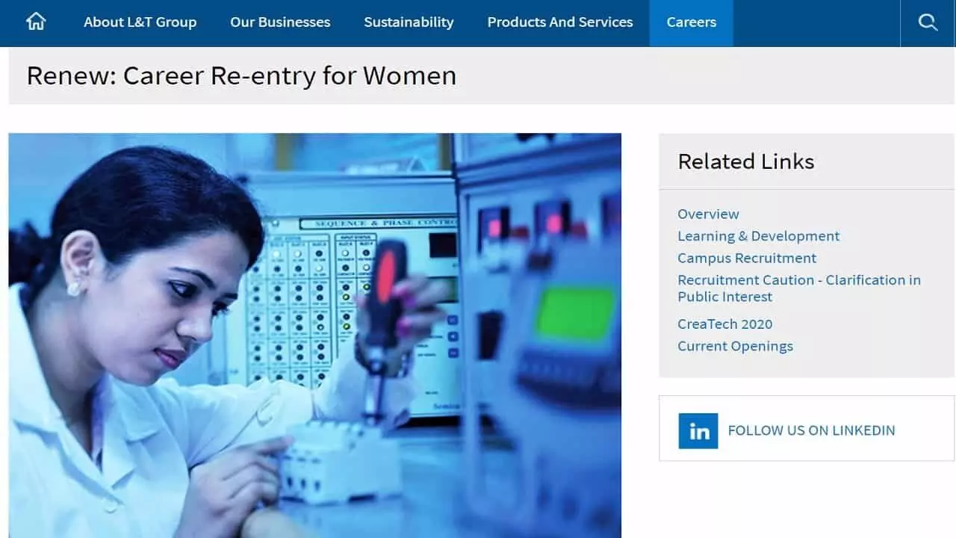The width and height of the screenshot is (956, 538).
Task: Switch to the Careers tab
Action: coord(691,22)
